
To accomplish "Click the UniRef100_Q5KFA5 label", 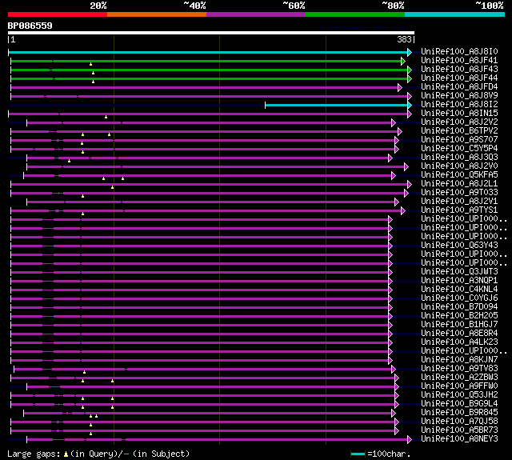I will (x=459, y=175).
